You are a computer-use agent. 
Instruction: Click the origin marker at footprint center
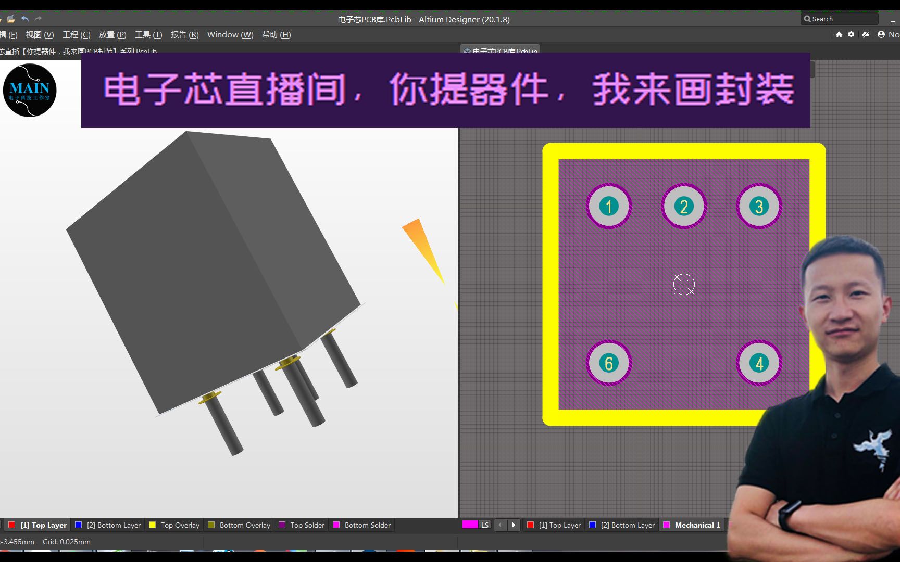(684, 285)
